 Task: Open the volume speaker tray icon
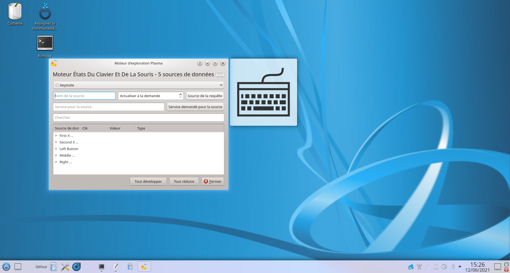pyautogui.click(x=452, y=267)
